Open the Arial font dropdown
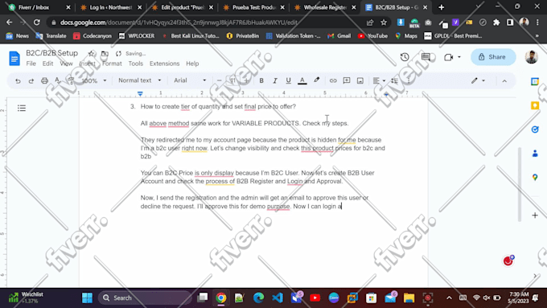The width and height of the screenshot is (547, 308). (x=190, y=80)
